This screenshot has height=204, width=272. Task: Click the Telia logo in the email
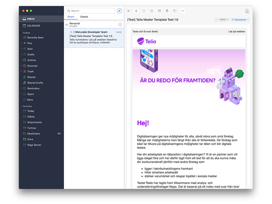tap(147, 41)
